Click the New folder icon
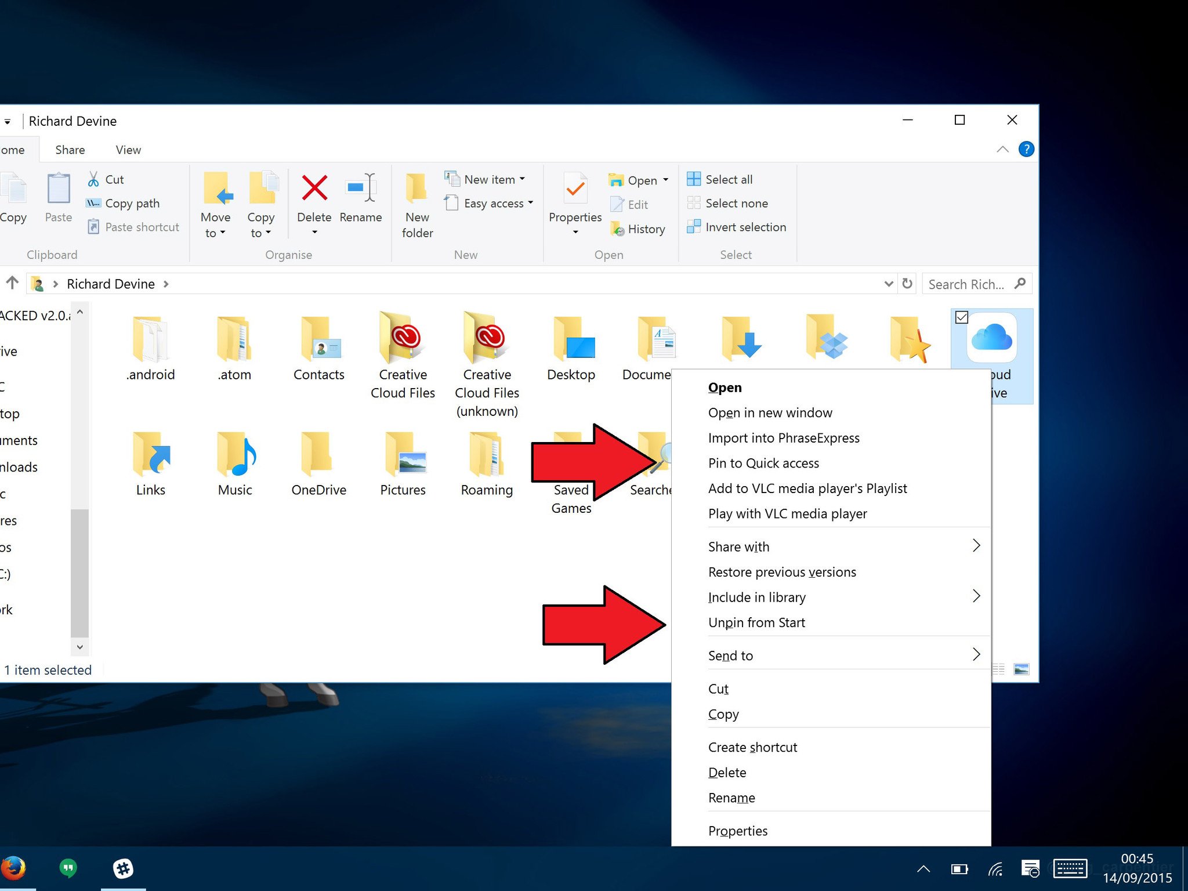 point(417,189)
